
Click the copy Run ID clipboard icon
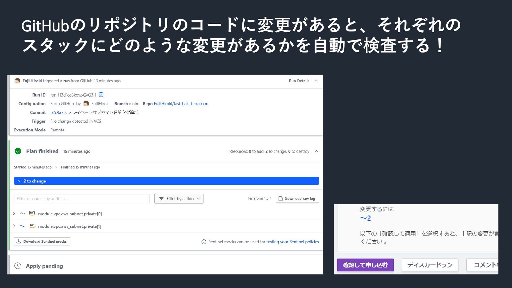coord(101,95)
